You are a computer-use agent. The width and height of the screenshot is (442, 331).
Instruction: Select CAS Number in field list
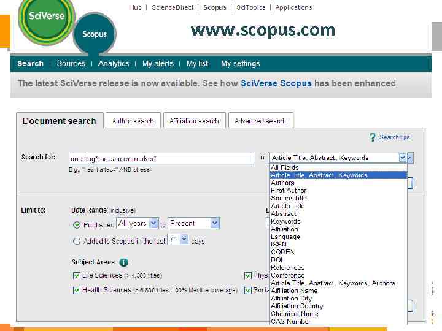(338, 321)
